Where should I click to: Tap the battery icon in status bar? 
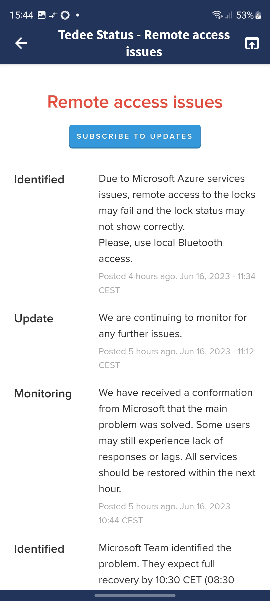pyautogui.click(x=258, y=15)
